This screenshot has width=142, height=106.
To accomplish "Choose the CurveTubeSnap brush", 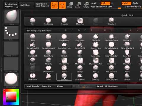I will [112, 45].
